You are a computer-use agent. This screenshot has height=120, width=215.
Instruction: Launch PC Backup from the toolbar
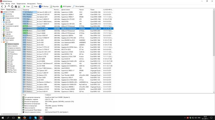44,7
